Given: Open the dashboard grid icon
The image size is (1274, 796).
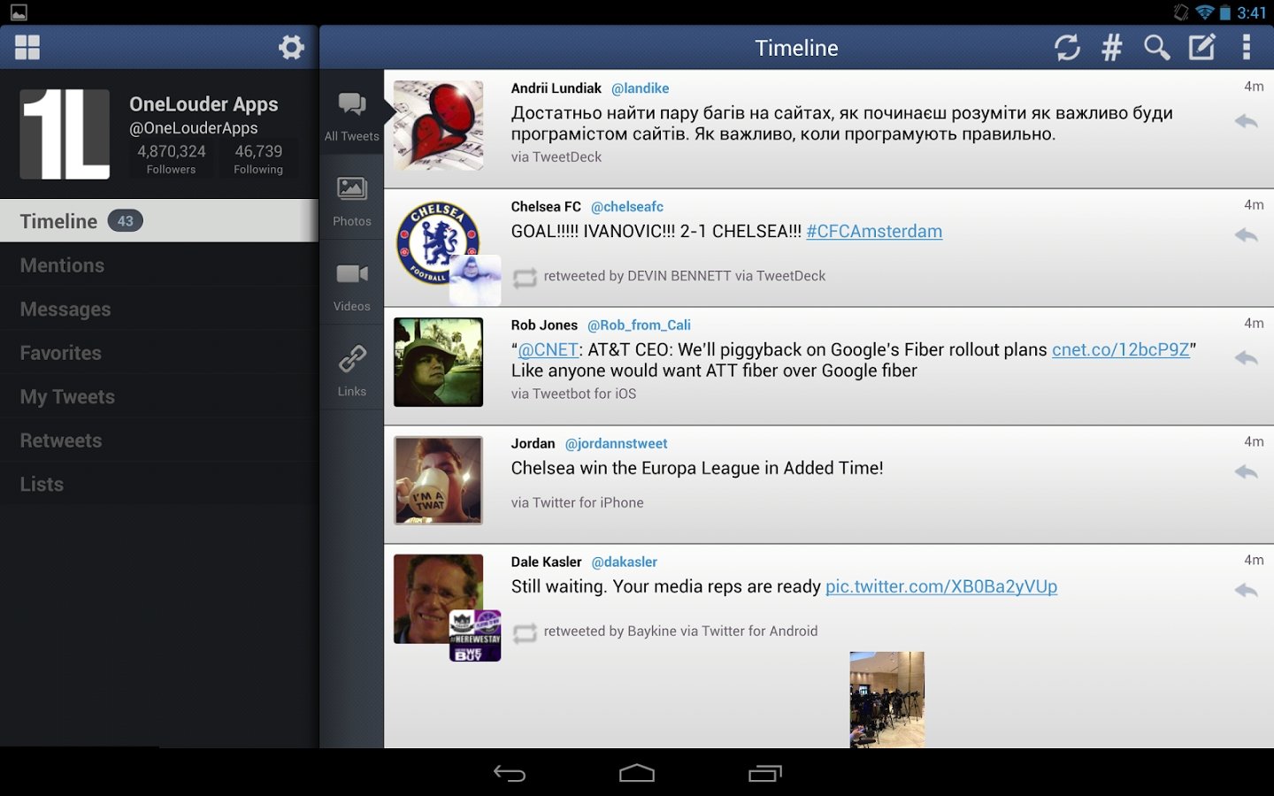Looking at the screenshot, I should click(27, 48).
